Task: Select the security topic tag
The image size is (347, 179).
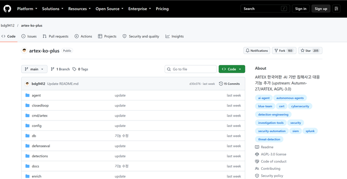Action: coord(296,123)
